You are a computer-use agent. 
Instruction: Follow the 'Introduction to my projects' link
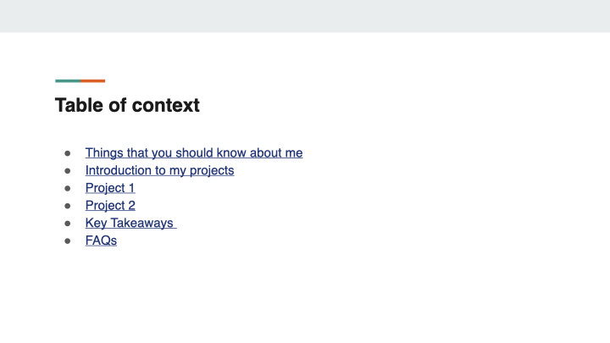tap(159, 170)
